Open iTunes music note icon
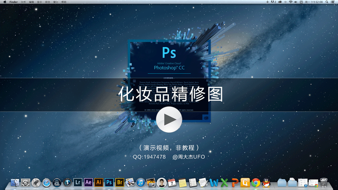This screenshot has height=190, width=338. [140, 183]
